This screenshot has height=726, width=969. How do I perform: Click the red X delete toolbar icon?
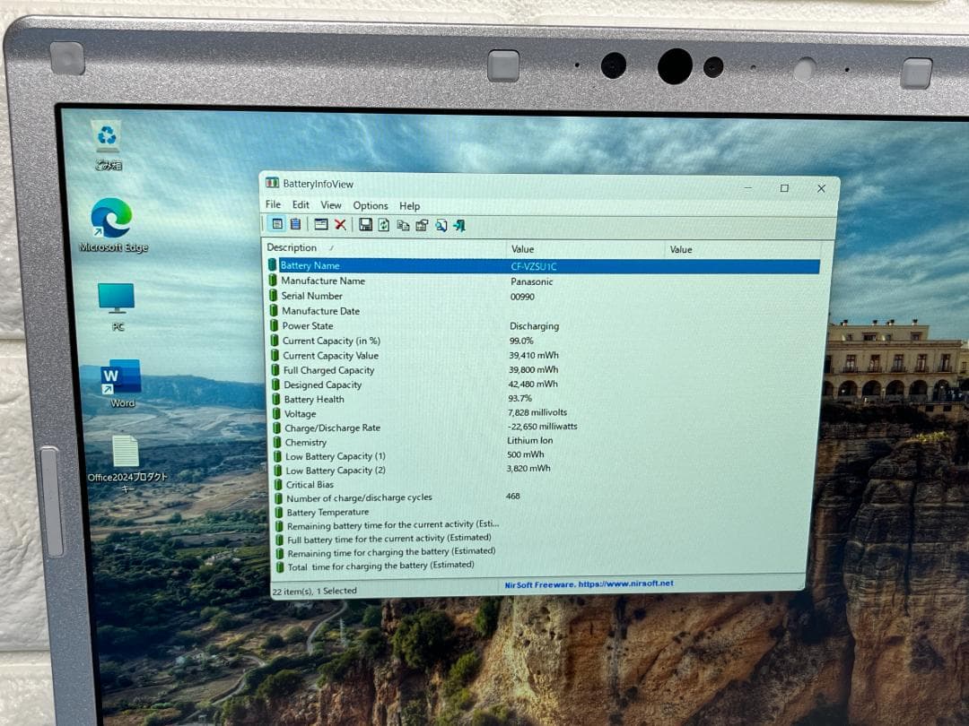coord(340,224)
